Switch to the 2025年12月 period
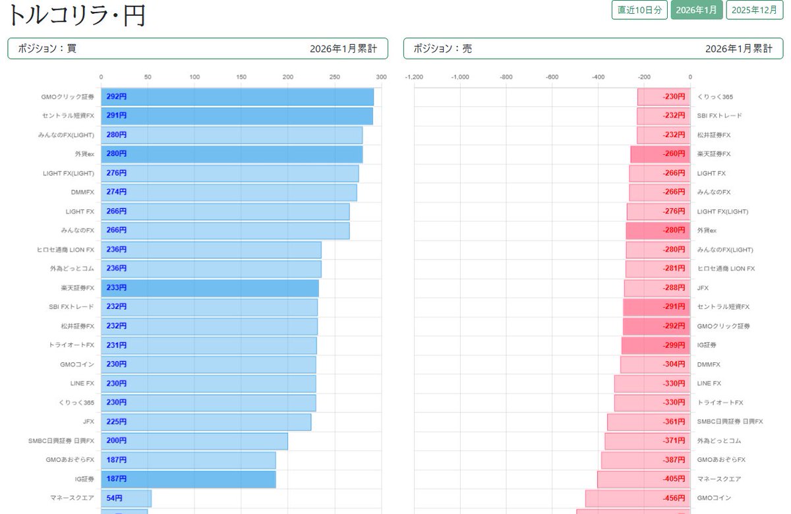 pyautogui.click(x=755, y=10)
